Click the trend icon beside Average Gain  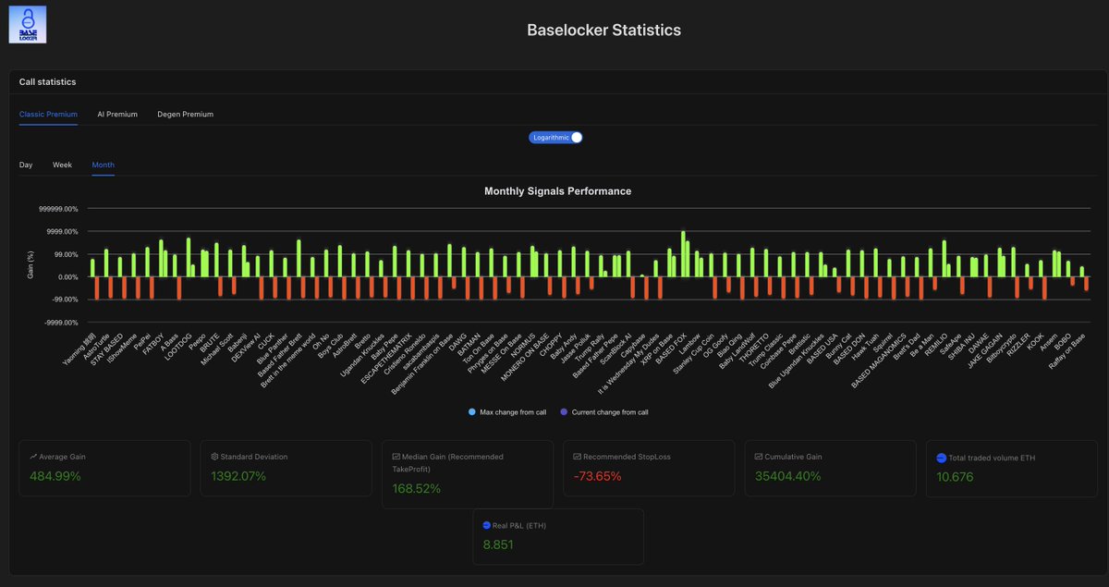[33, 457]
